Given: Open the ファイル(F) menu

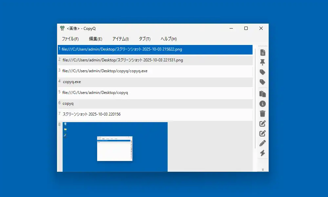Looking at the screenshot, I should coord(70,39).
